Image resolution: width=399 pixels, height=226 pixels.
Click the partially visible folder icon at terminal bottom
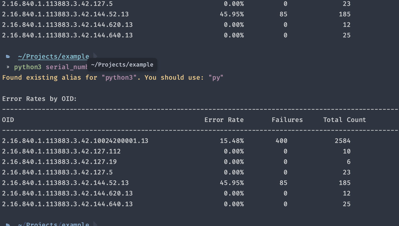click(x=8, y=224)
